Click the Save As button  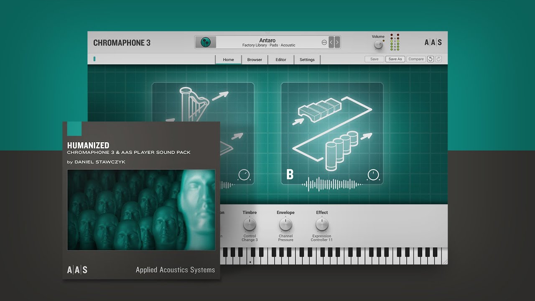tap(395, 59)
